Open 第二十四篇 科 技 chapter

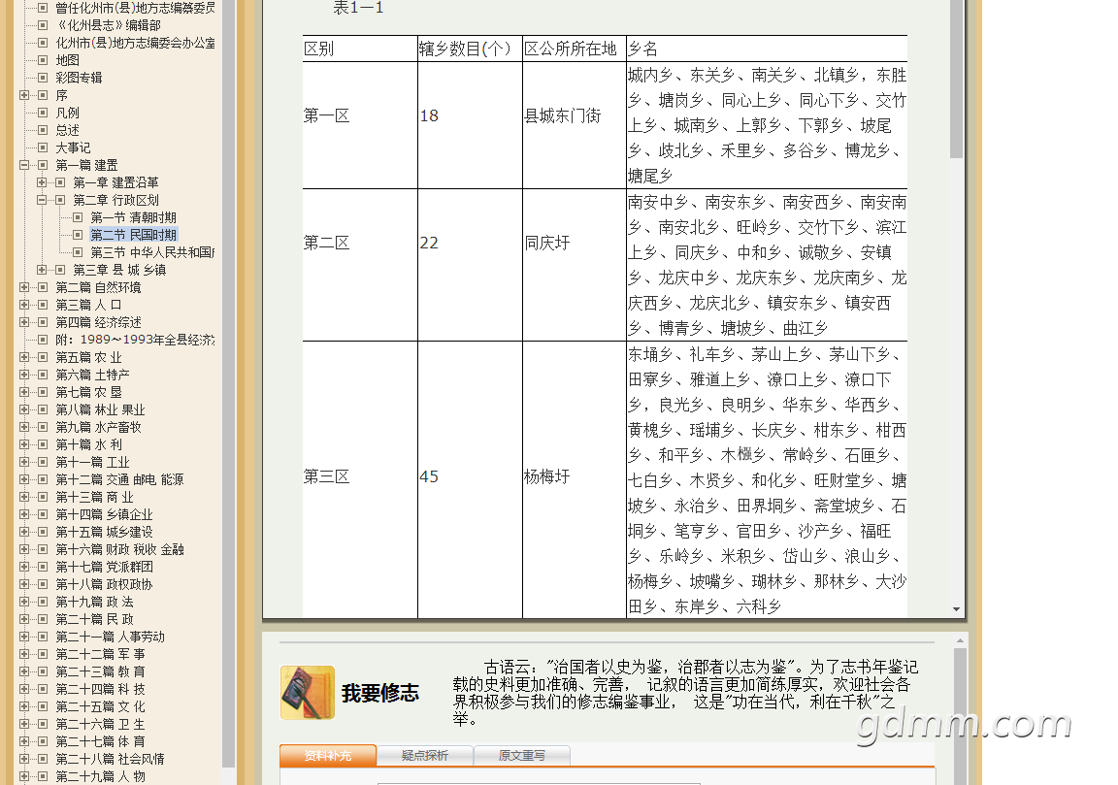pyautogui.click(x=101, y=689)
